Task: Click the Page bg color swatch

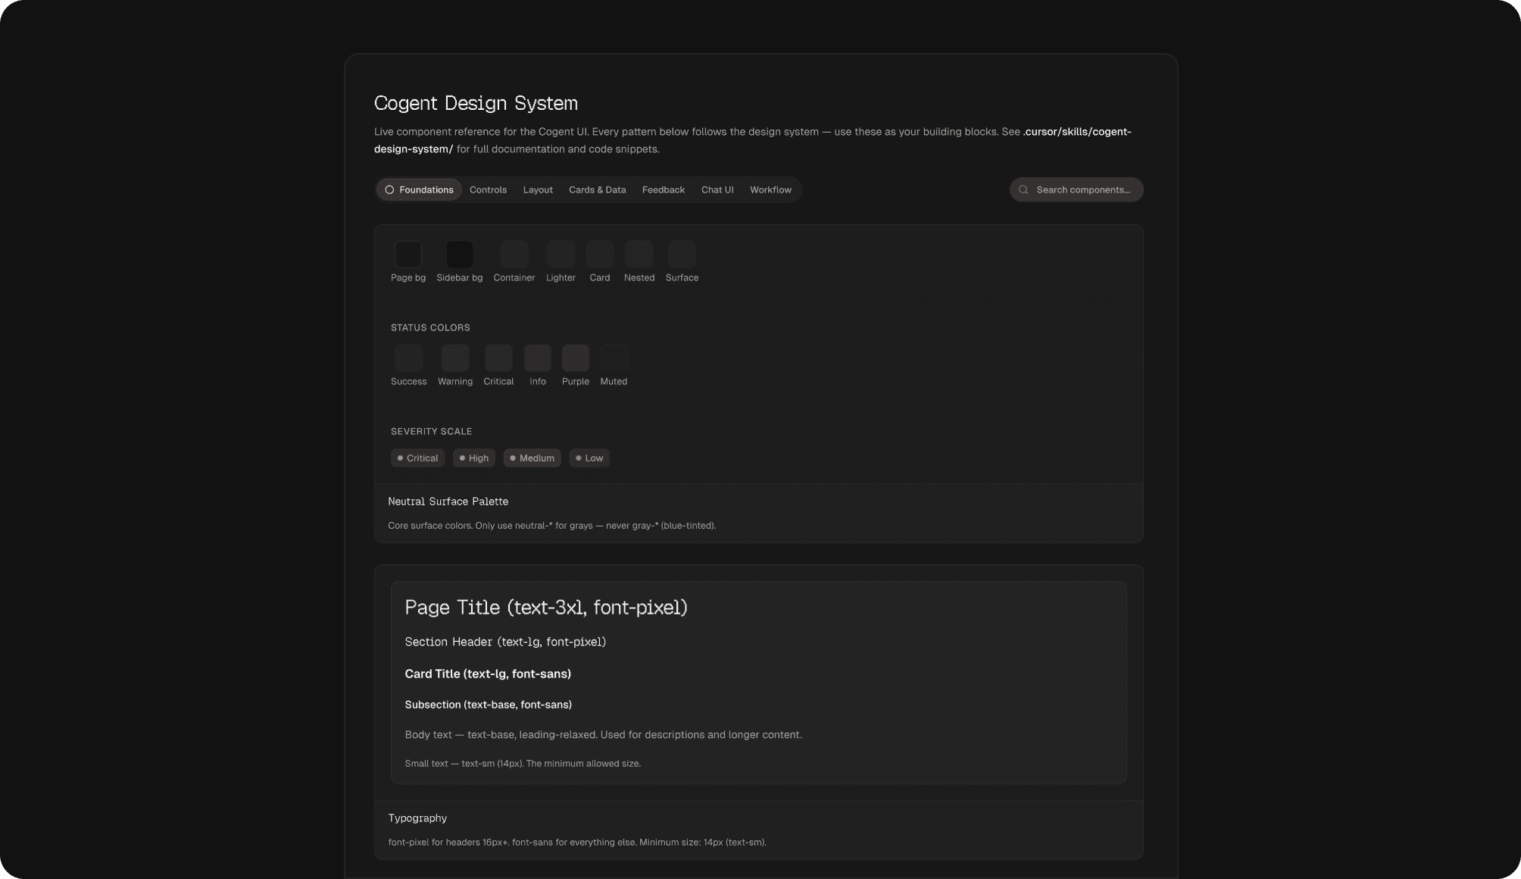Action: pos(408,255)
